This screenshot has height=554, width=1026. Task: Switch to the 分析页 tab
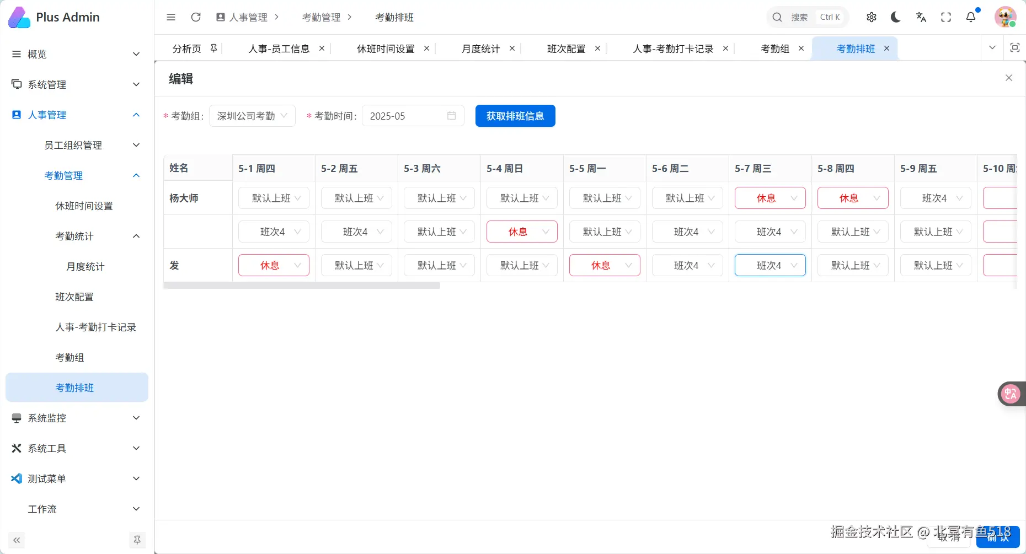click(186, 49)
